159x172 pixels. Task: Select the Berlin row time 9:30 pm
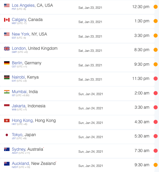(x=142, y=64)
